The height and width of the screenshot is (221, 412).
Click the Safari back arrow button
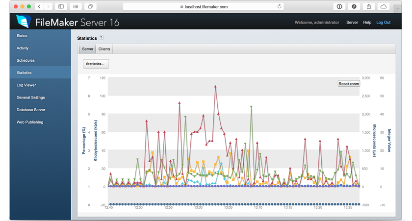39,6
